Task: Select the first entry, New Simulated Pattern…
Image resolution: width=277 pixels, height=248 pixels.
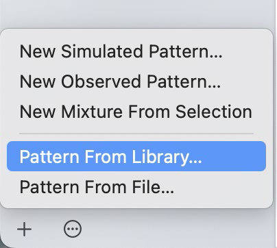Action: tap(136, 51)
